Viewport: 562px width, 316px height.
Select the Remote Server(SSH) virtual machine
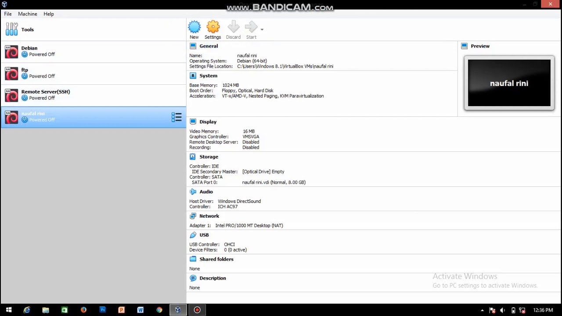coord(93,95)
